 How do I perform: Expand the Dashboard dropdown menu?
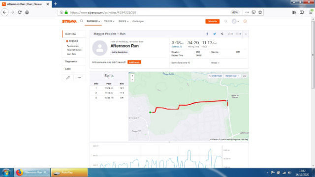coord(93,21)
